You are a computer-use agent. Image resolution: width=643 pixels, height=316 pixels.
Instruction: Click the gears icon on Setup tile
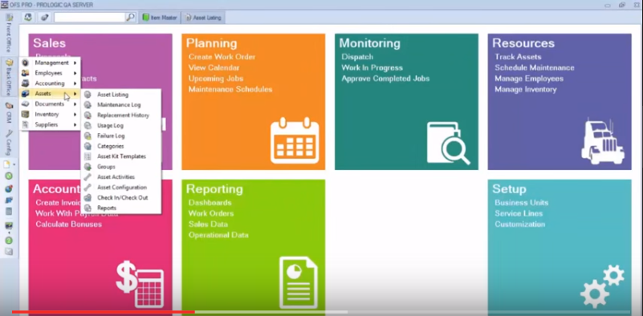[x=602, y=286]
